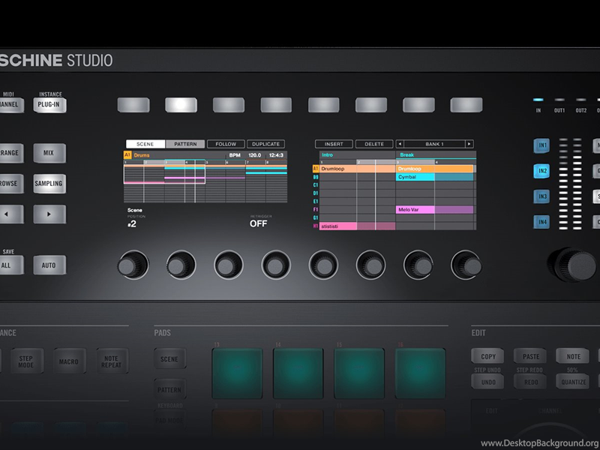This screenshot has width=600, height=450.
Task: Click the left page arrow button
Action: (x=10, y=214)
